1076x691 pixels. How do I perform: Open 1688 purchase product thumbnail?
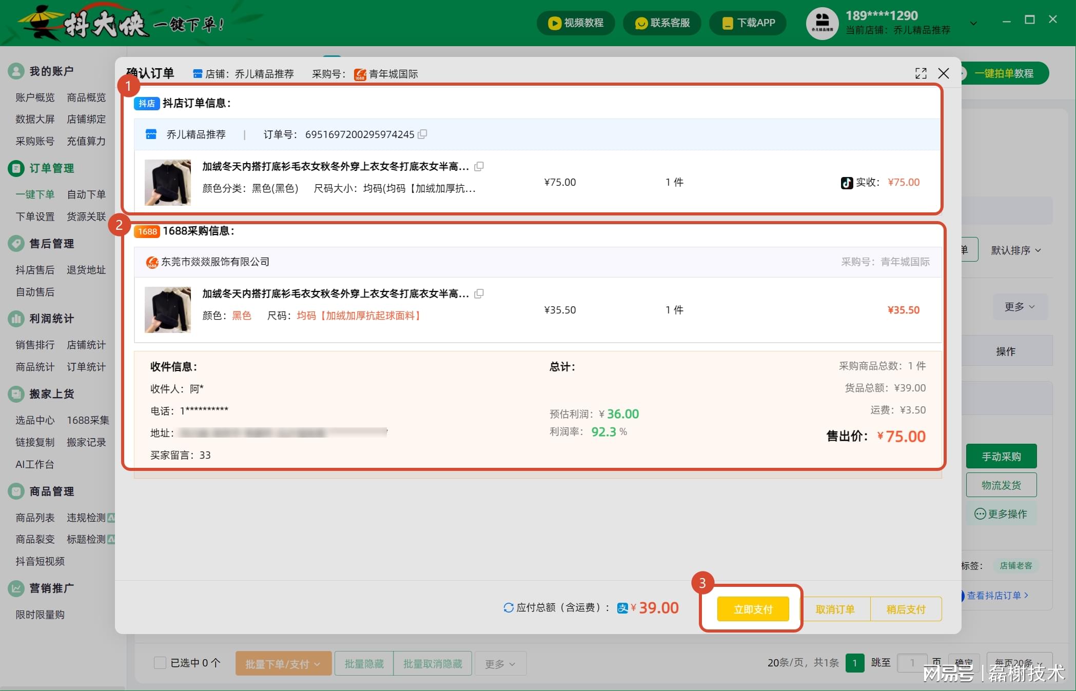click(x=168, y=310)
